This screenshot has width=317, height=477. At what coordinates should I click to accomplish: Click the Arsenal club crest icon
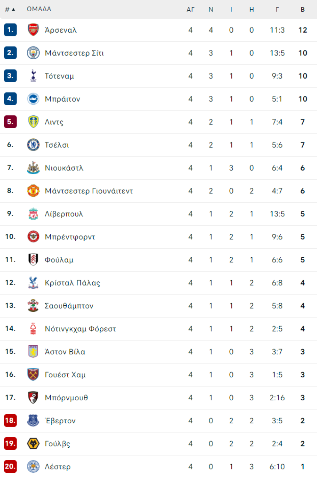(x=33, y=30)
